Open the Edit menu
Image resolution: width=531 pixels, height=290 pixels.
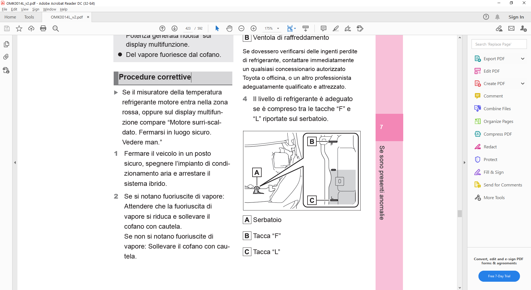14,9
